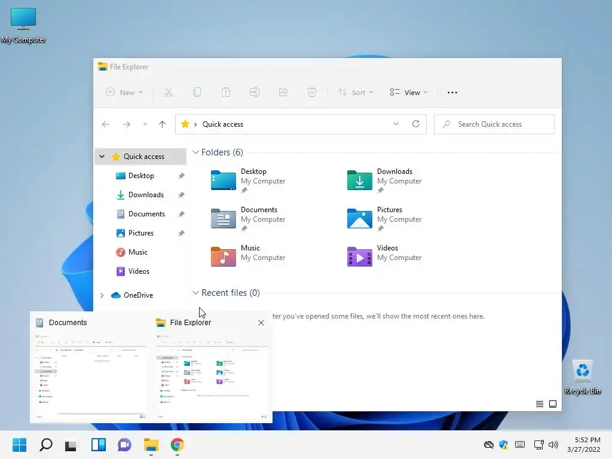Open the New dropdown button
Screen dimensions: 612x459
click(x=124, y=93)
